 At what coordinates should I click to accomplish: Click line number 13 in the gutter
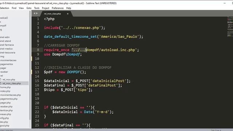(37, 72)
